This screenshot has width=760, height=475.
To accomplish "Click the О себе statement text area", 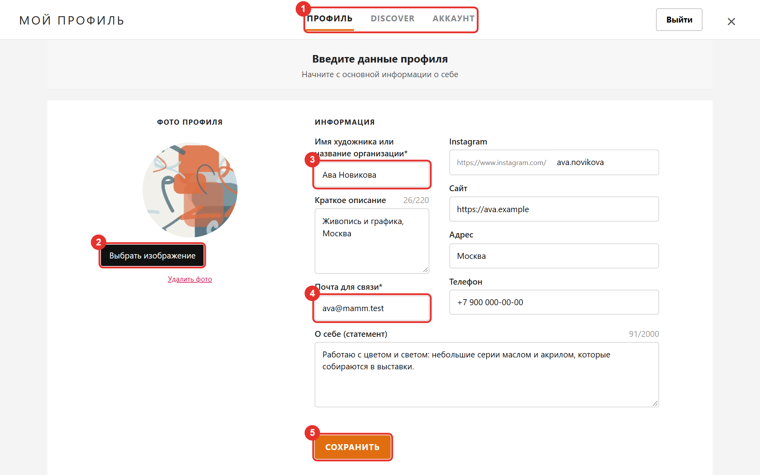I will click(487, 374).
